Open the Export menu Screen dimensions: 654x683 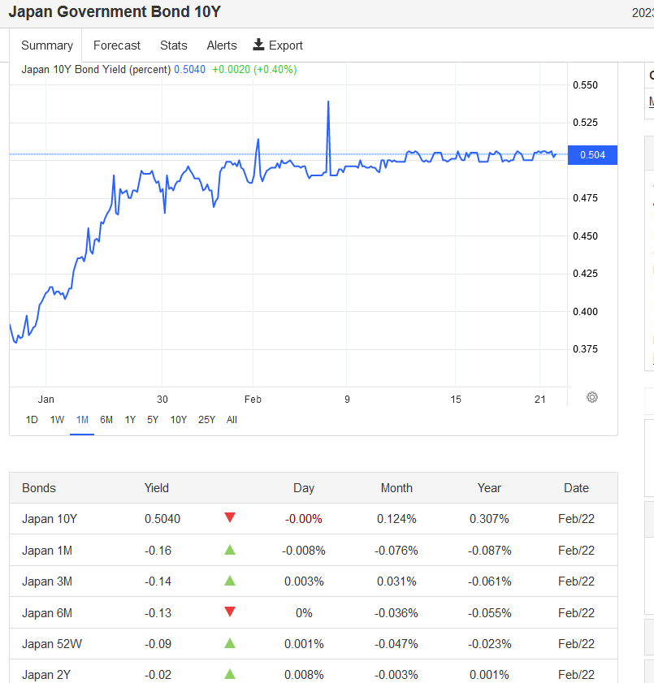pyautogui.click(x=278, y=45)
